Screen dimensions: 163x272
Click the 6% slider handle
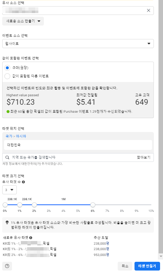93,205
